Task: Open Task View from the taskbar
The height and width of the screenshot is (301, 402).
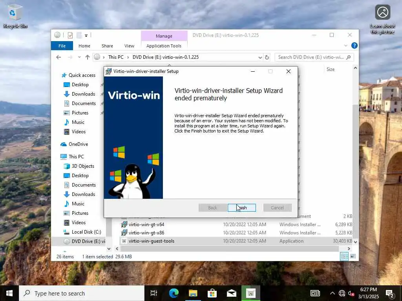Action: coord(154,293)
